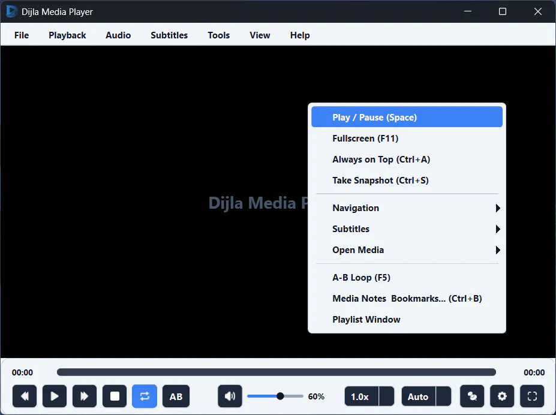The image size is (556, 415).
Task: Minimize the Dijla Media Player window
Action: click(468, 11)
